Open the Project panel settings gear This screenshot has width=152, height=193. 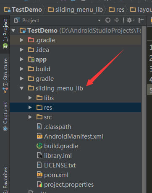coord(131,21)
